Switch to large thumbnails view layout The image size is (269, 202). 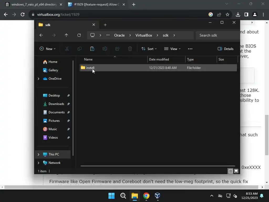pos(236,171)
